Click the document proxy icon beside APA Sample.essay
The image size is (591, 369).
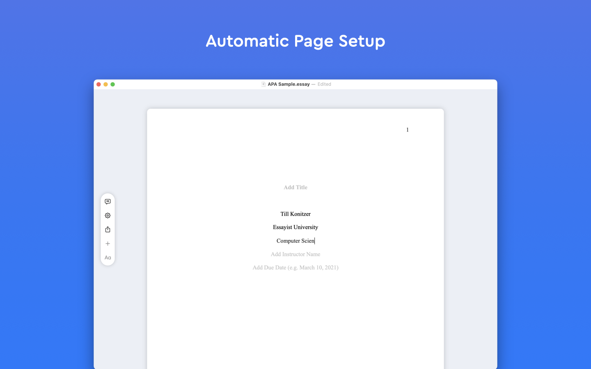pos(263,84)
